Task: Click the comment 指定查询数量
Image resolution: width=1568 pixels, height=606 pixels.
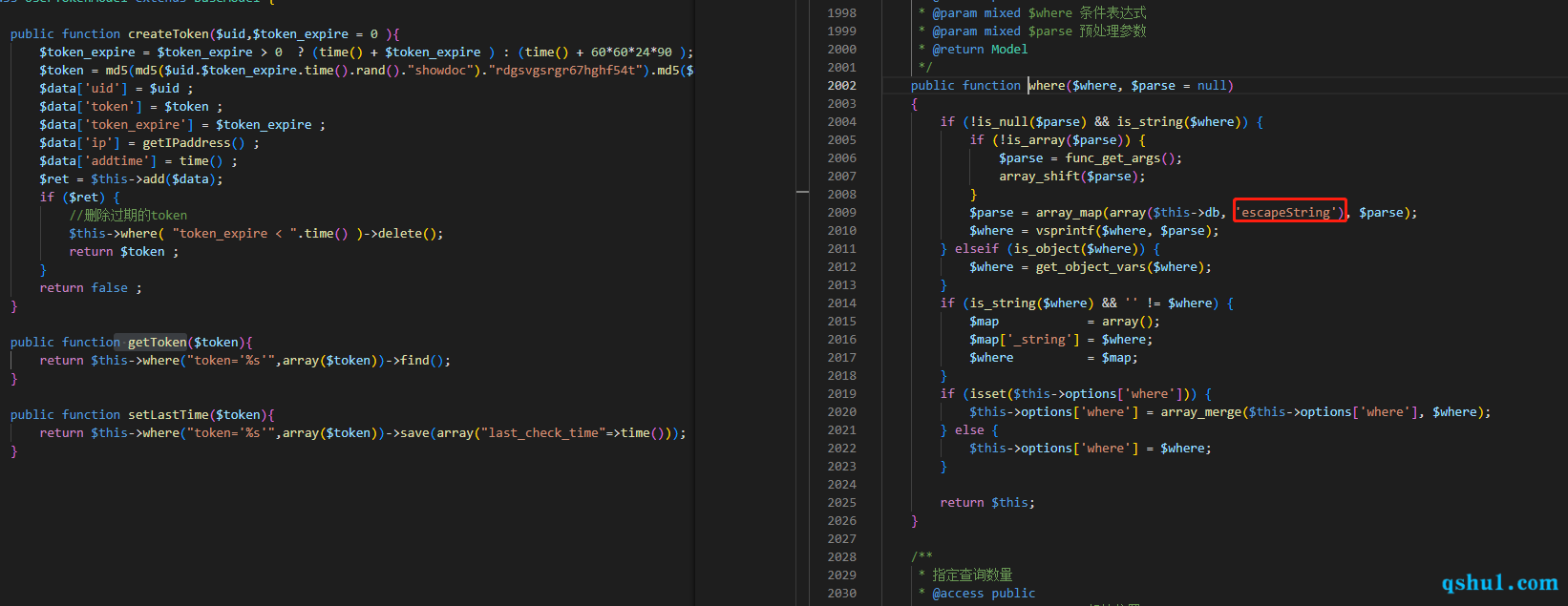Action: (x=972, y=575)
